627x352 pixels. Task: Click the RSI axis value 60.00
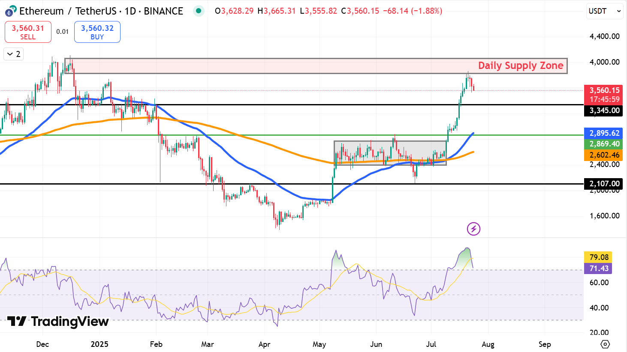(599, 282)
